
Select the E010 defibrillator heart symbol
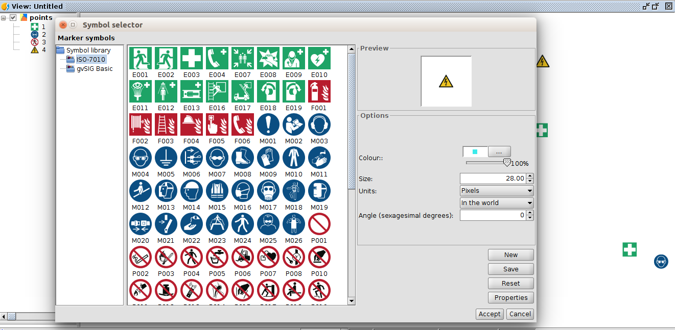coord(319,58)
